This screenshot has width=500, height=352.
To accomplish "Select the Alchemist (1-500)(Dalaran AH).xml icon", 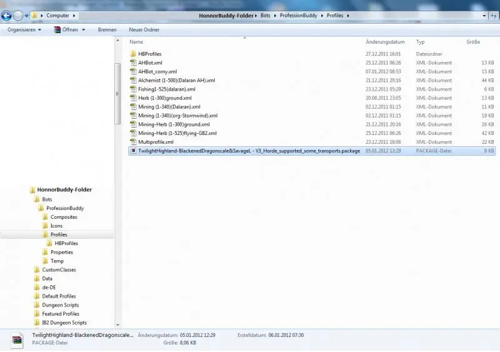I will coord(133,80).
